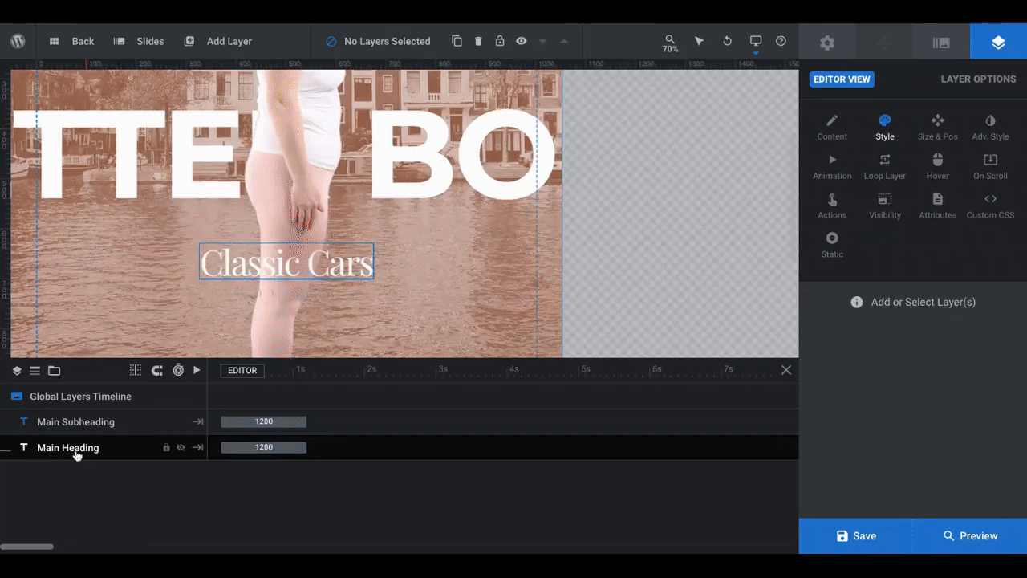The height and width of the screenshot is (578, 1027).
Task: Click the list view icon in timeline
Action: pyautogui.click(x=35, y=370)
